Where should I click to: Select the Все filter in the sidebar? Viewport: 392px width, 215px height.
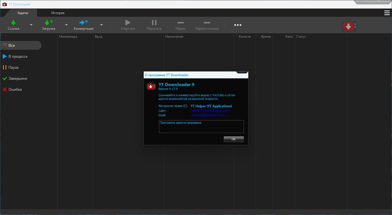[x=21, y=45]
